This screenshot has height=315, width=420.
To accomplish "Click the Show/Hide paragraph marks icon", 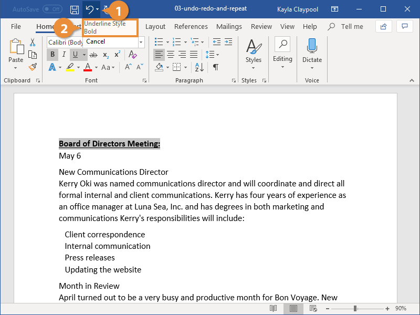I will 215,67.
